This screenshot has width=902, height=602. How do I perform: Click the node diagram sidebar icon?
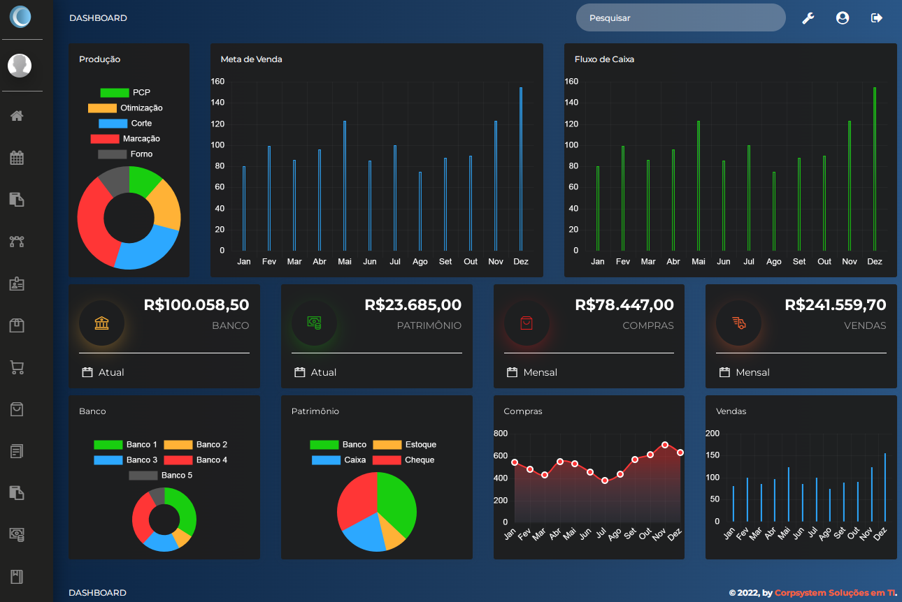point(17,242)
